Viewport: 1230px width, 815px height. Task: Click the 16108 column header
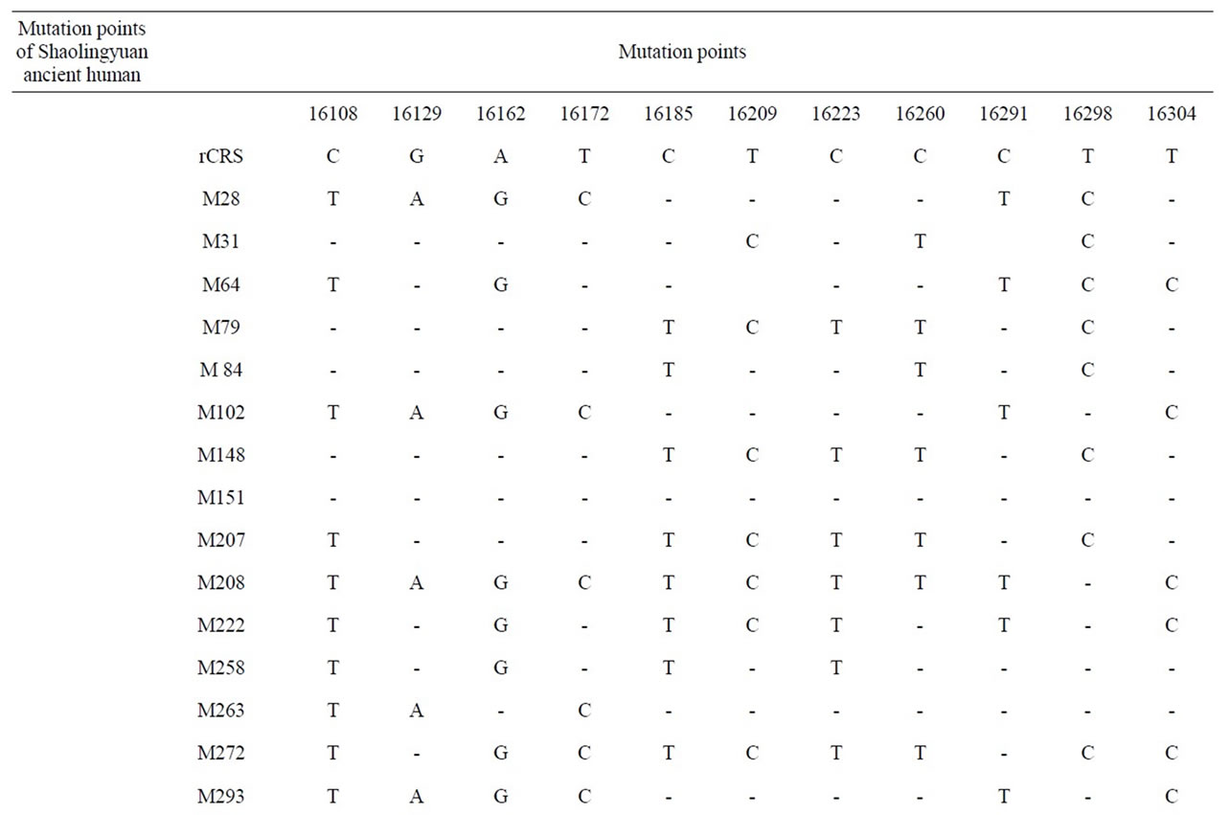332,115
